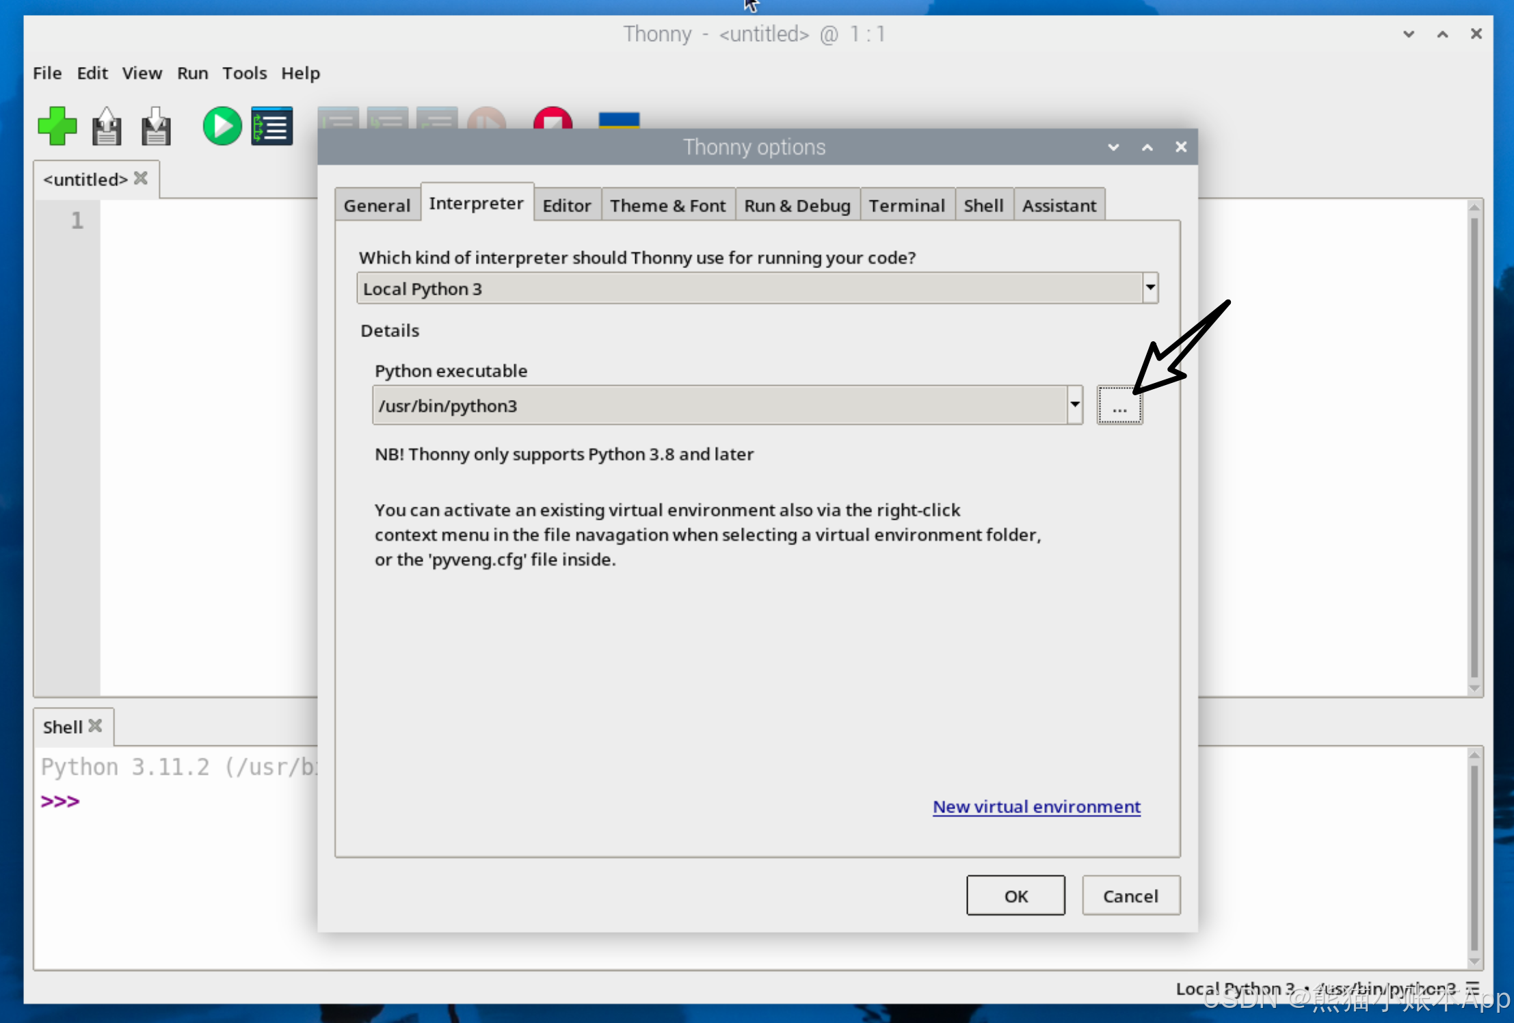Close the Thonny options dialog
1514x1023 pixels.
[x=1181, y=147]
